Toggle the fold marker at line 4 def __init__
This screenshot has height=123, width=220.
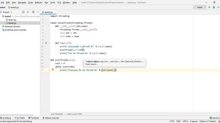click(49, 26)
